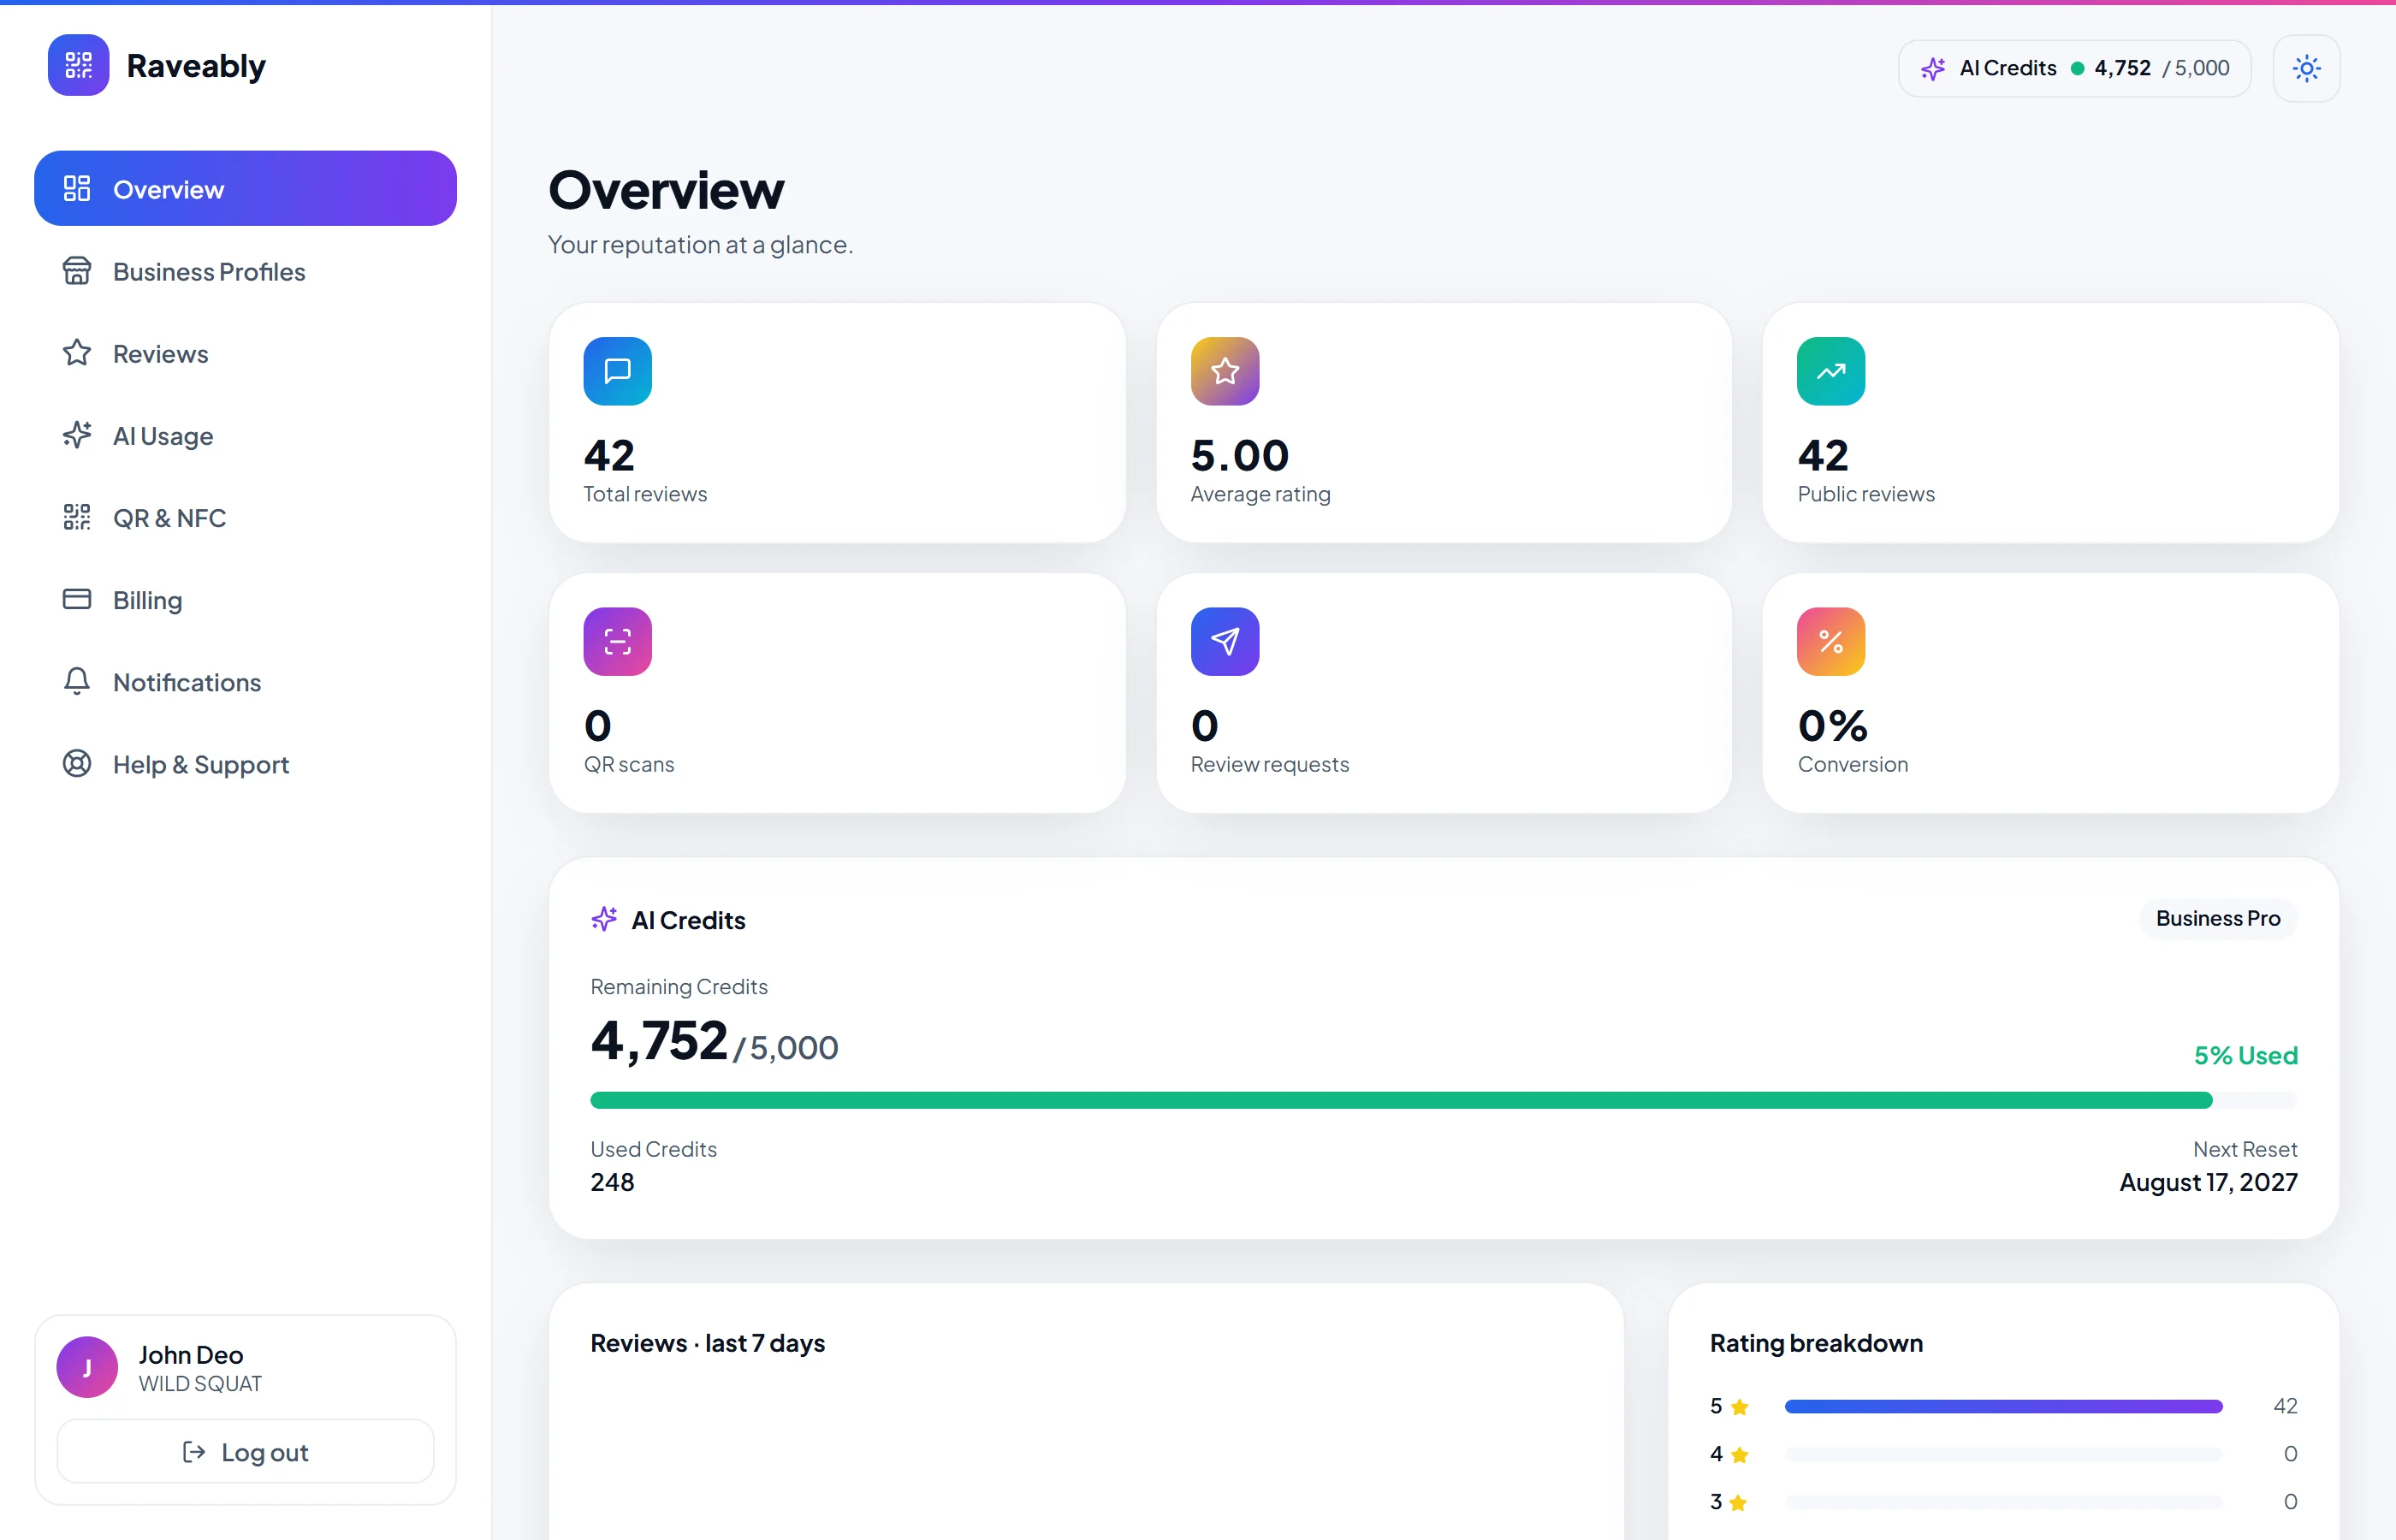Click the Raveably QR logo icon
This screenshot has width=2396, height=1540.
click(78, 66)
